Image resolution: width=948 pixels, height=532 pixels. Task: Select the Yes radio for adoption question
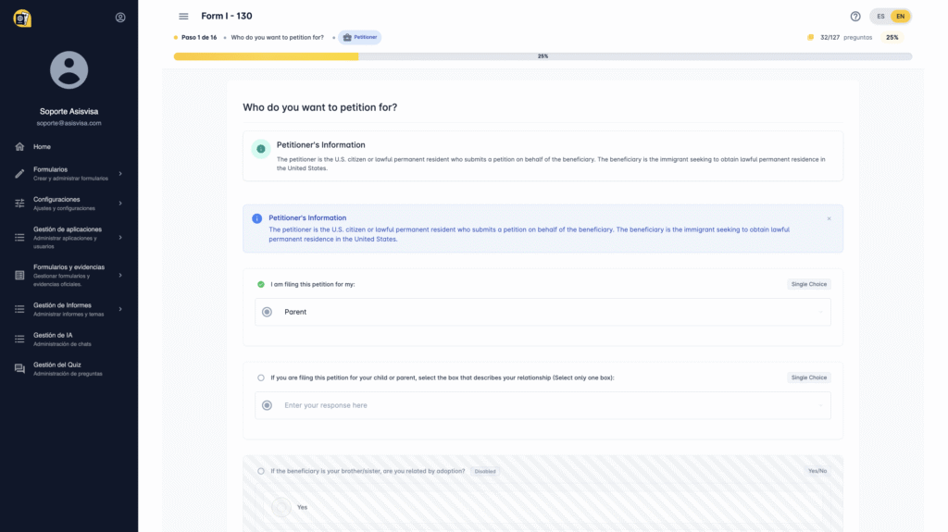tap(281, 507)
